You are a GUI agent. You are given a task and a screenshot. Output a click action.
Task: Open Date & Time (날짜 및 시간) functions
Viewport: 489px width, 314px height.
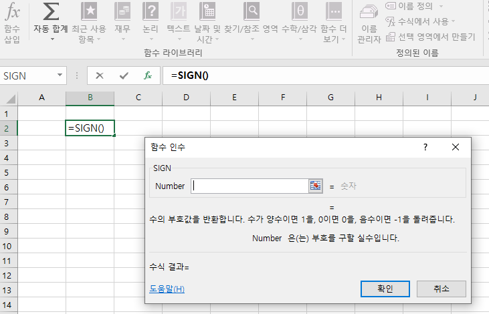pos(207,11)
